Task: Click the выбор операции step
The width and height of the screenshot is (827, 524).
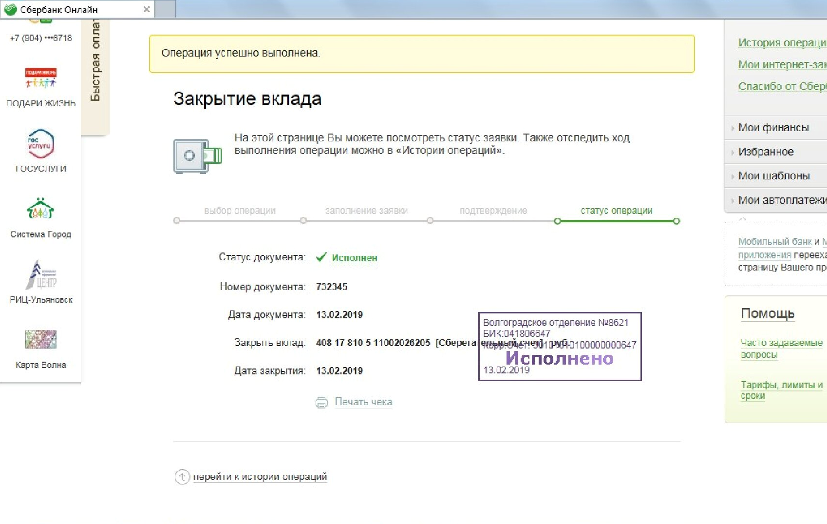Action: click(240, 211)
